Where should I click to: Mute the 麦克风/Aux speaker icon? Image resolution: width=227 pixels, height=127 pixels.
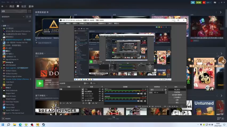[142, 94]
